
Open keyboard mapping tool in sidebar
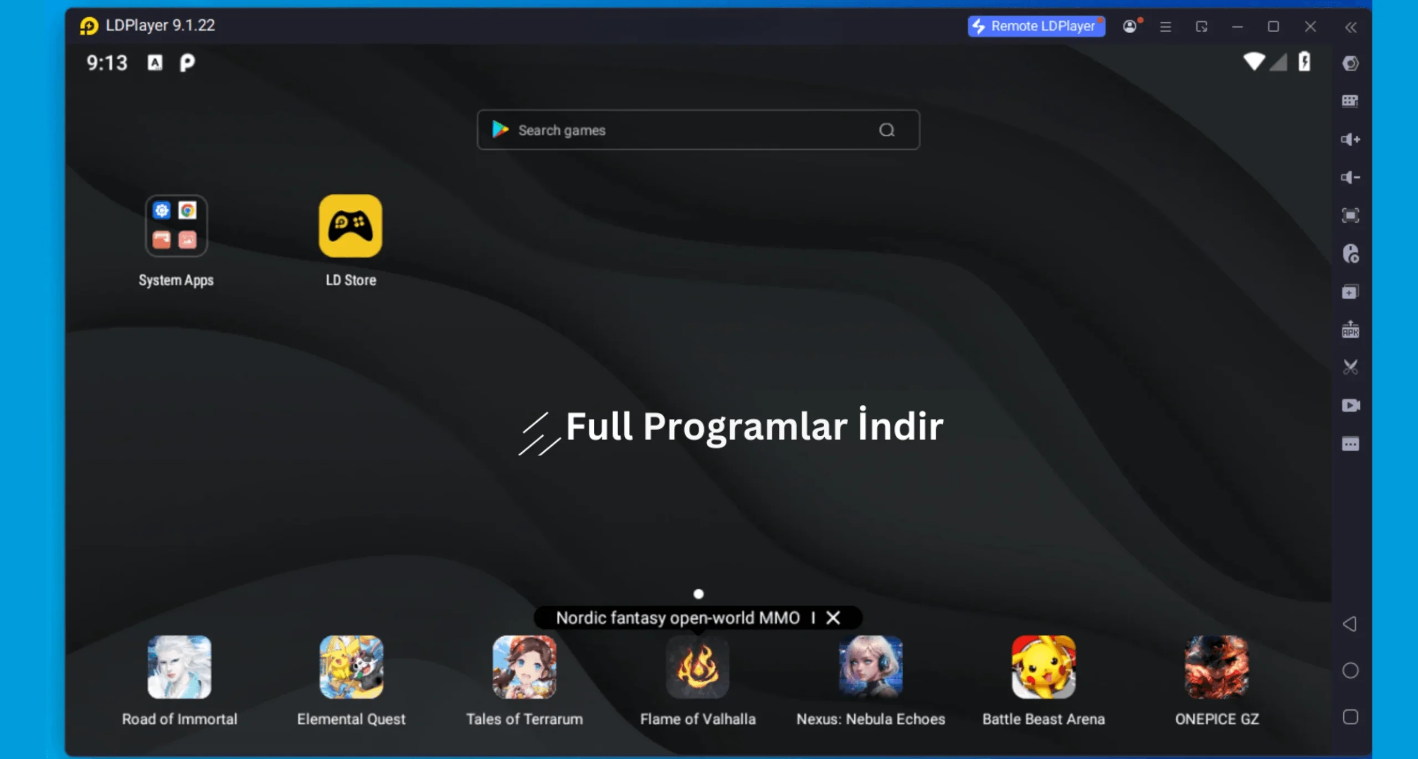pyautogui.click(x=1350, y=101)
